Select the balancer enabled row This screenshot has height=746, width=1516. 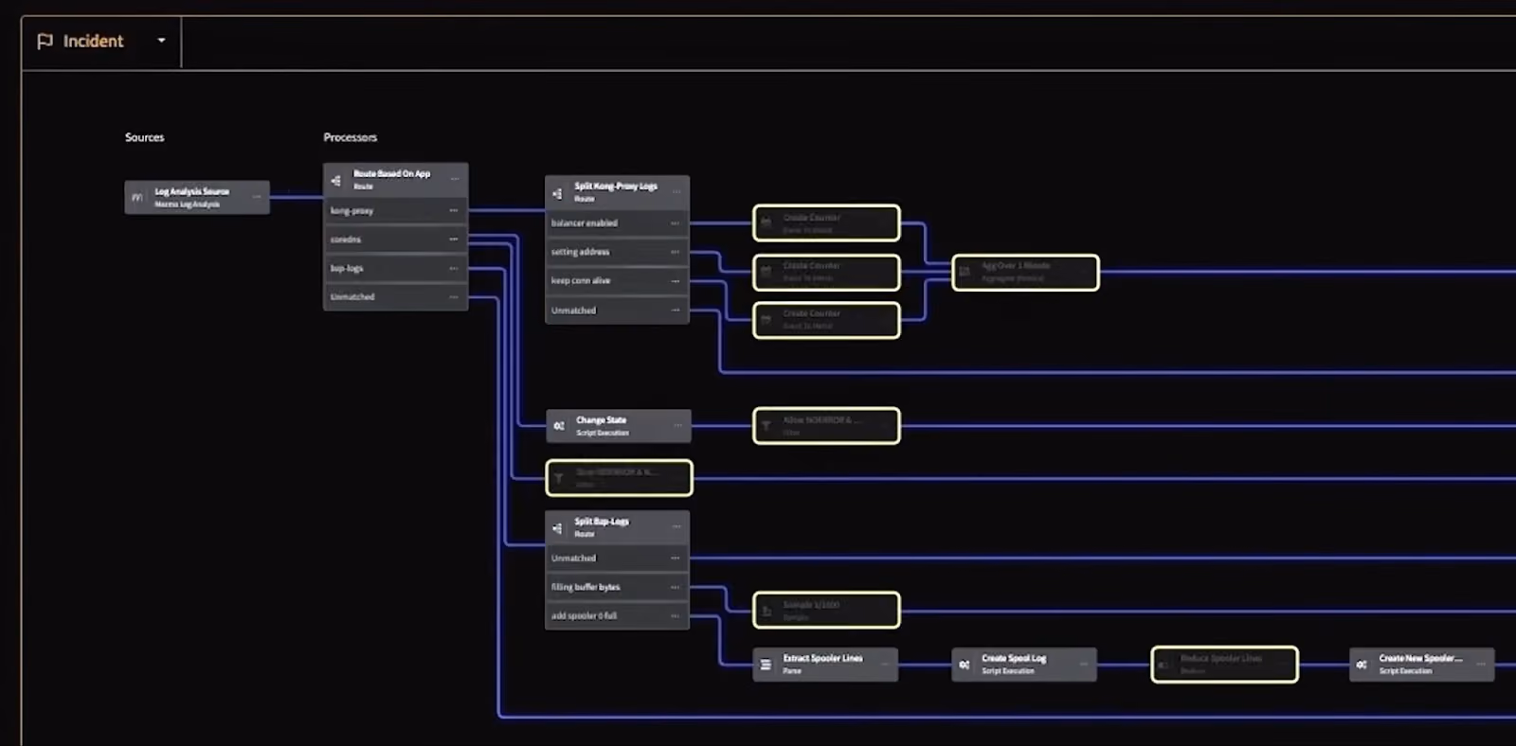pyautogui.click(x=617, y=223)
